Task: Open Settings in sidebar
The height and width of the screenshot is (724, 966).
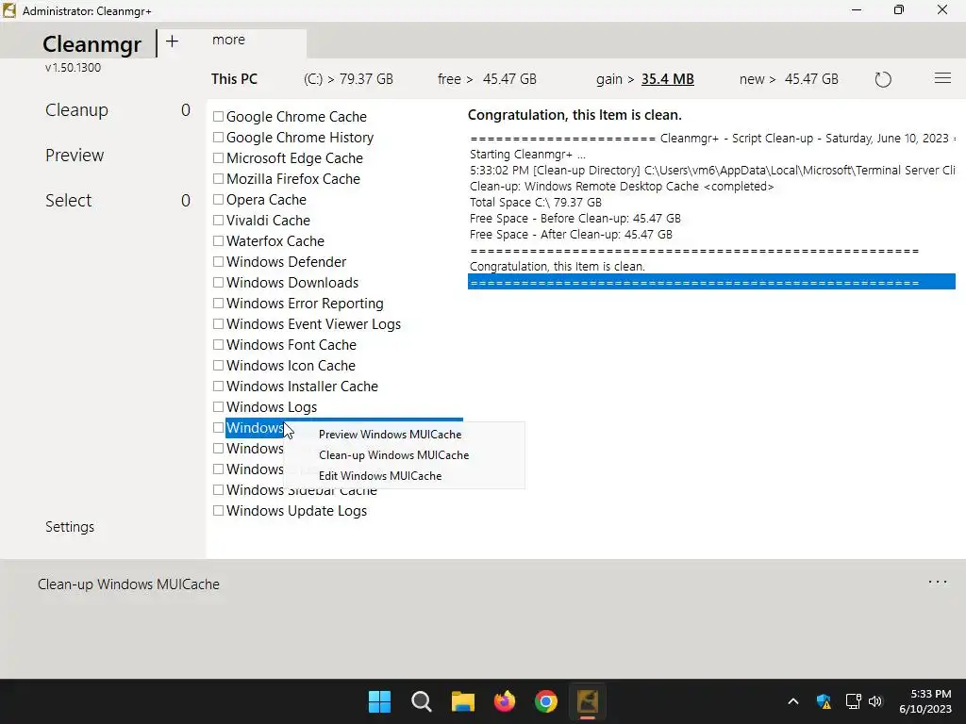Action: pyautogui.click(x=70, y=527)
